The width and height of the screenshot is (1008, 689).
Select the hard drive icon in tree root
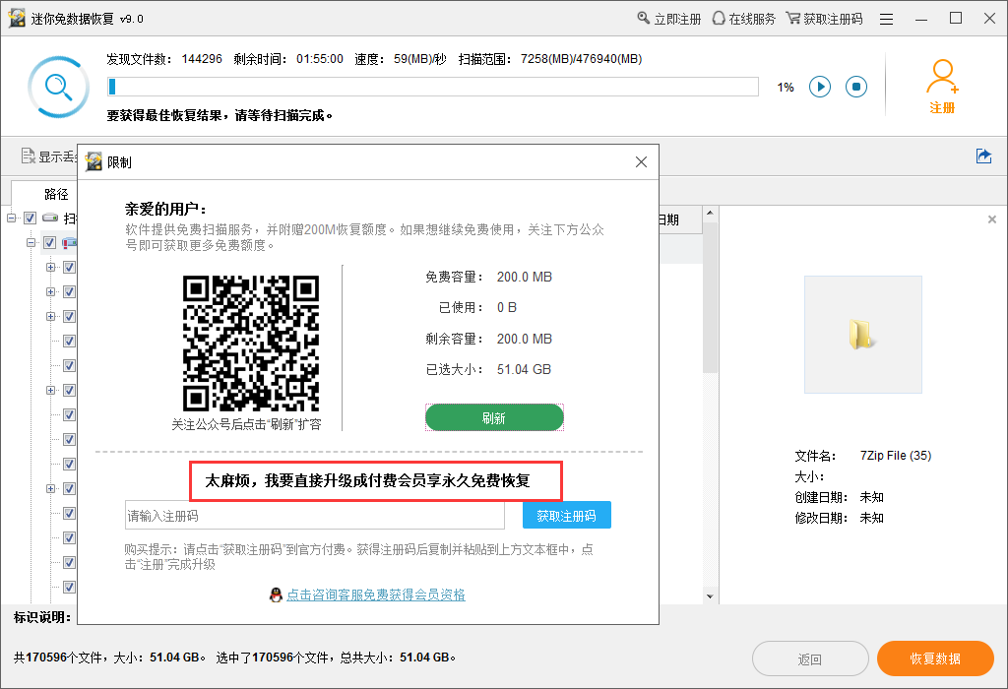49,218
